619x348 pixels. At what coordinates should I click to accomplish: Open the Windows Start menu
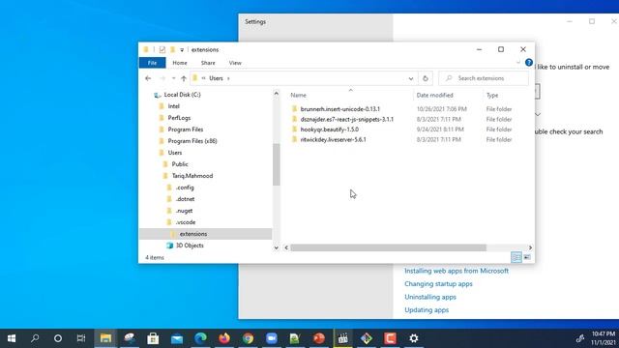tap(12, 338)
